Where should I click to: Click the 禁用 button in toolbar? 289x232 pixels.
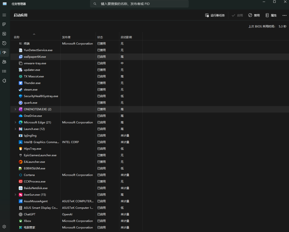[254, 15]
